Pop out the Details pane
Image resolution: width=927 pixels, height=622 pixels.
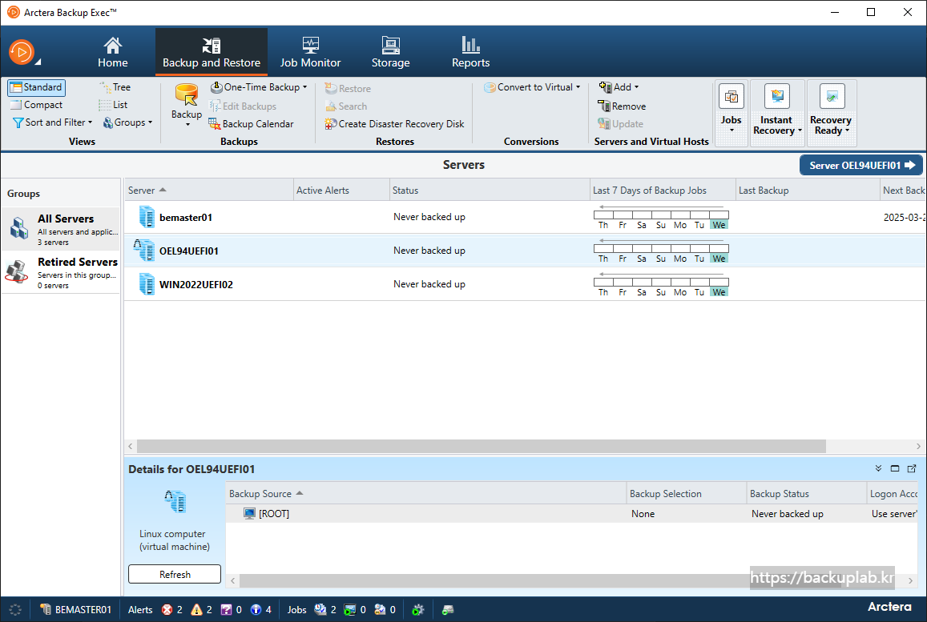pos(911,468)
